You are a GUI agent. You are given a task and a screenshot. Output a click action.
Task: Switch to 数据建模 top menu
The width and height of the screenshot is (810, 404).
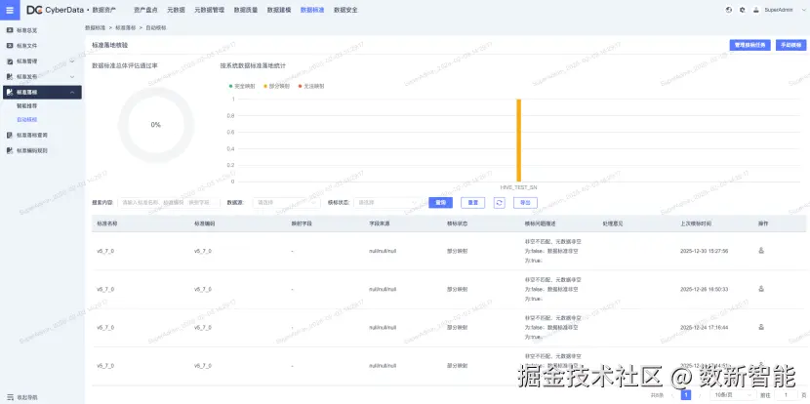point(279,10)
